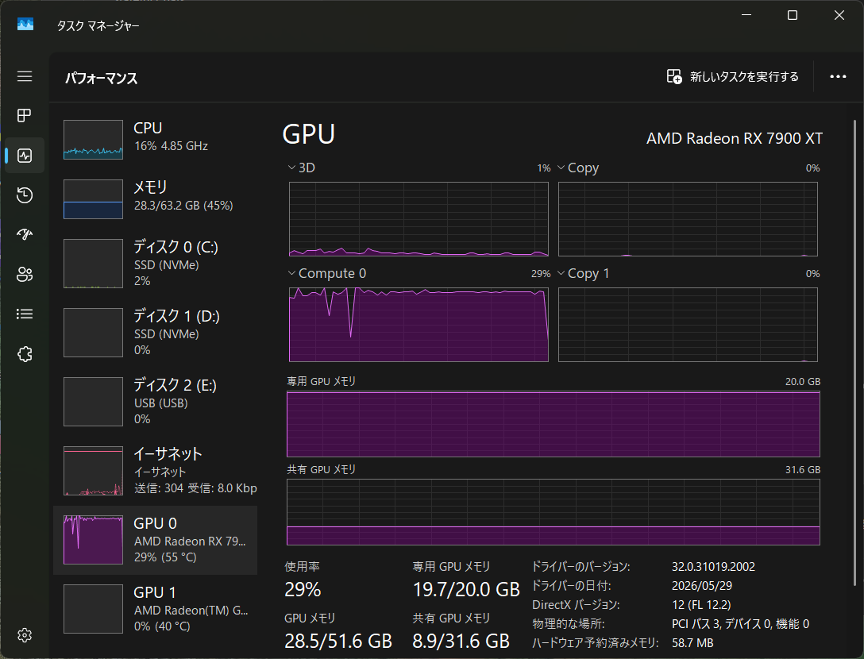Click driver version 32.0.31019.2002
The height and width of the screenshot is (659, 864).
pyautogui.click(x=714, y=566)
